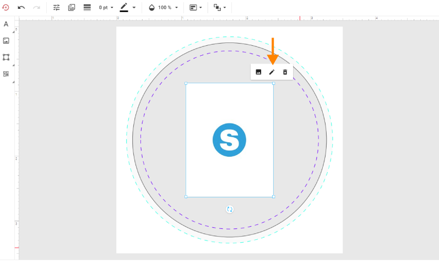The image size is (439, 262).
Task: Click the rotate handle below the image
Action: pyautogui.click(x=230, y=209)
